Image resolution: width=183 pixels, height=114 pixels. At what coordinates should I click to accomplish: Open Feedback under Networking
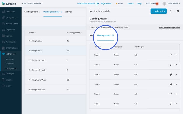point(10,64)
